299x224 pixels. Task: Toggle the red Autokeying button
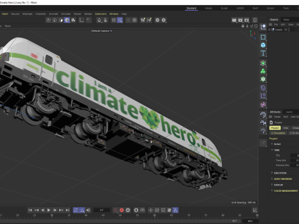point(121,210)
